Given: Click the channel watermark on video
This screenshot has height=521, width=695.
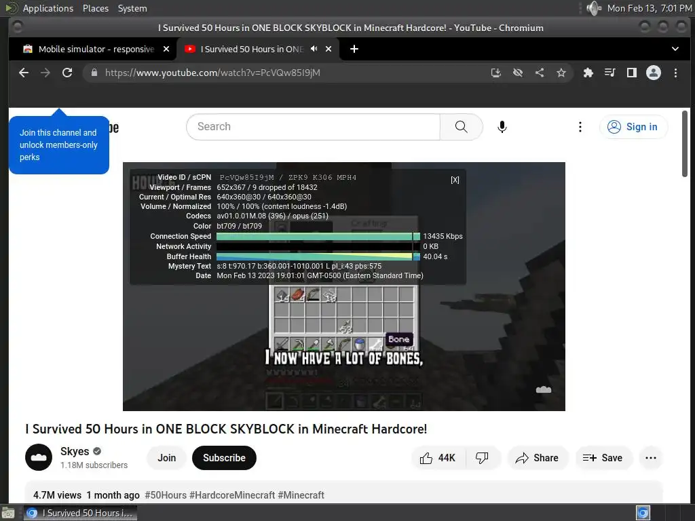Looking at the screenshot, I should pyautogui.click(x=544, y=389).
